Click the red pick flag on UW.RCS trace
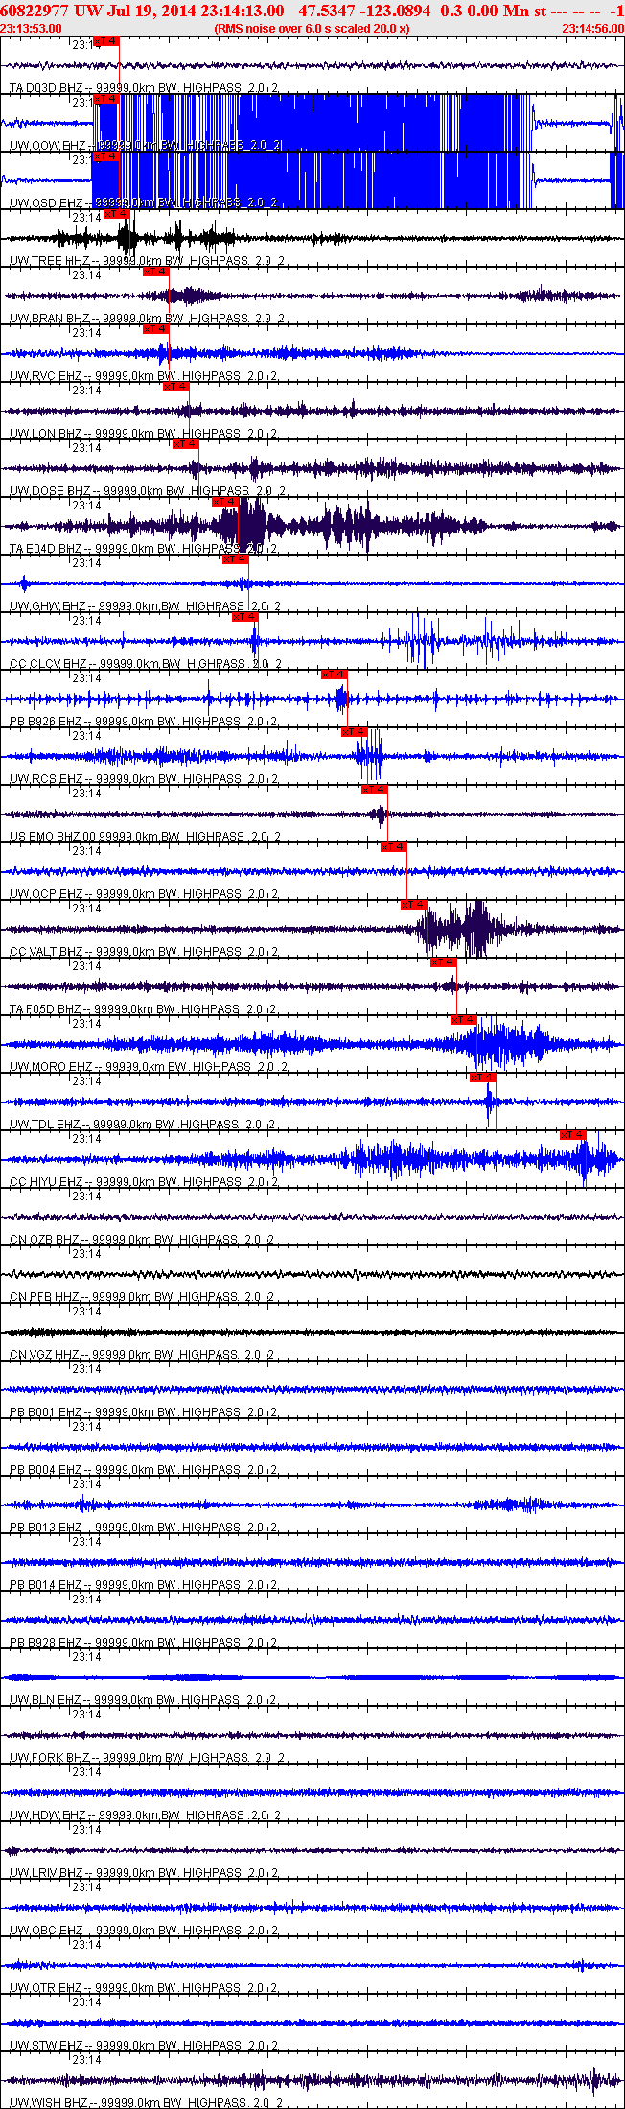Viewport: 625px width, 2109px height. point(355,732)
